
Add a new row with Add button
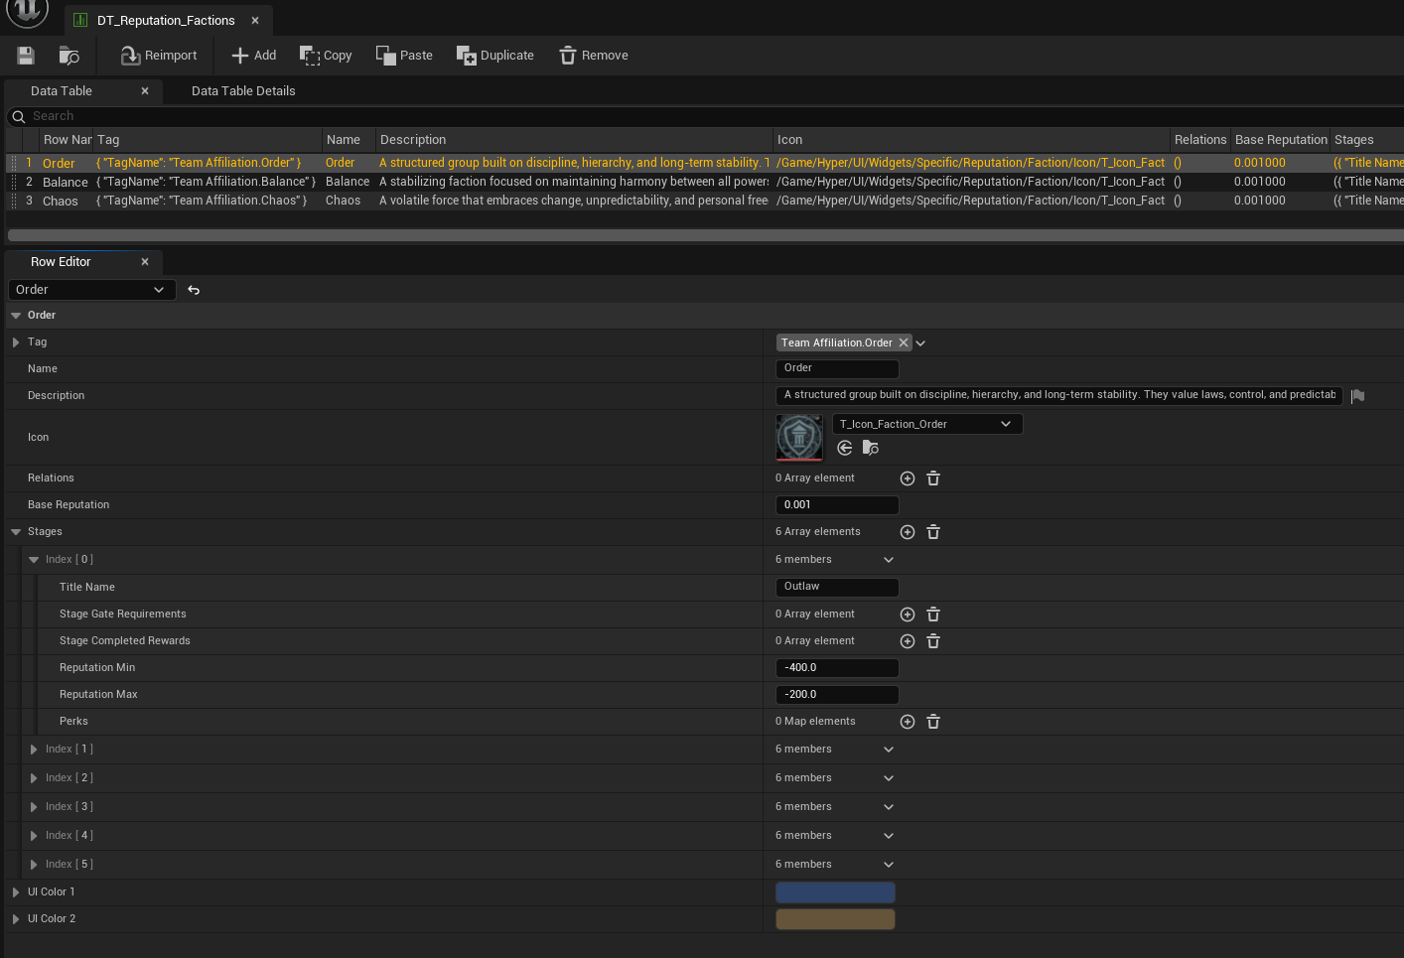click(253, 56)
